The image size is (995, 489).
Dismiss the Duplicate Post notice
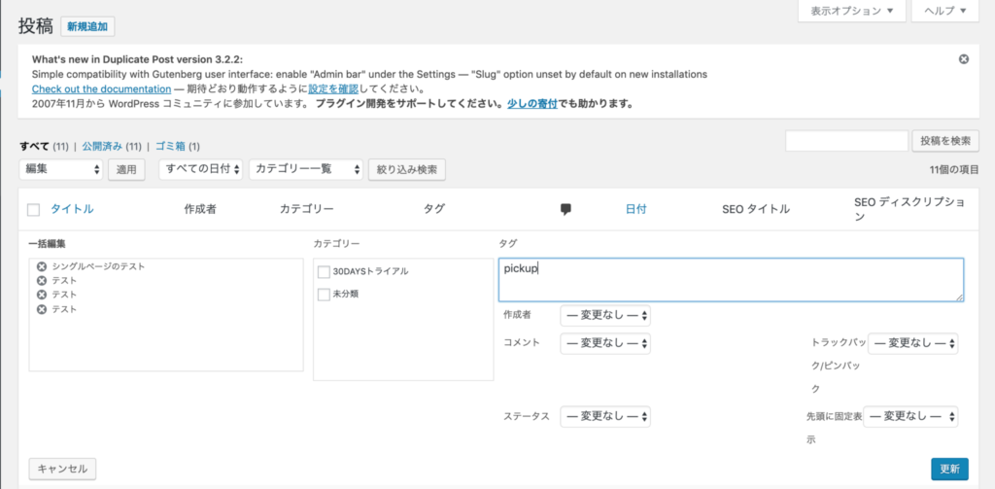[x=963, y=59]
